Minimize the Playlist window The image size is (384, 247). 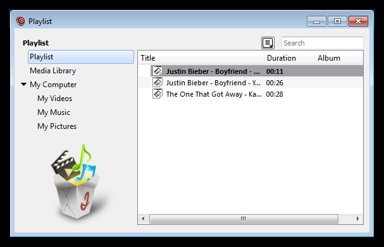pyautogui.click(x=316, y=21)
